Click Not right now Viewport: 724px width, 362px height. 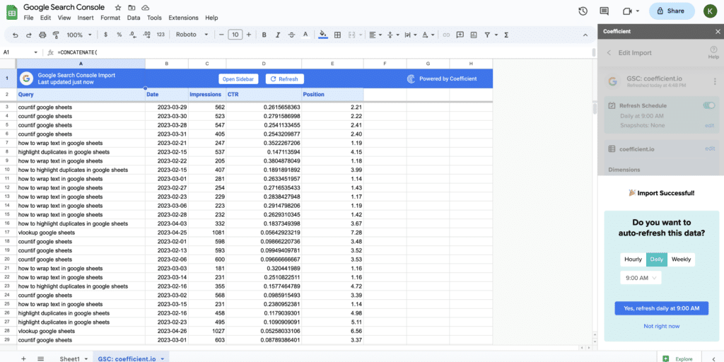coord(661,326)
